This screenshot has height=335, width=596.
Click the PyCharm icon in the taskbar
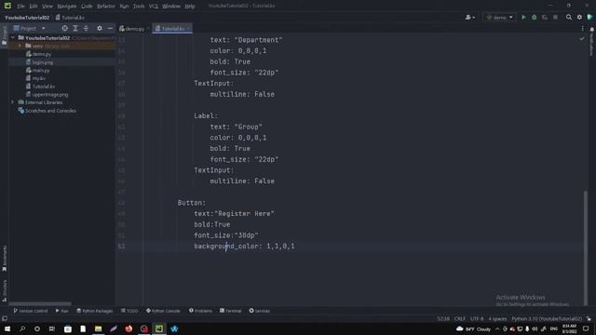(x=159, y=328)
